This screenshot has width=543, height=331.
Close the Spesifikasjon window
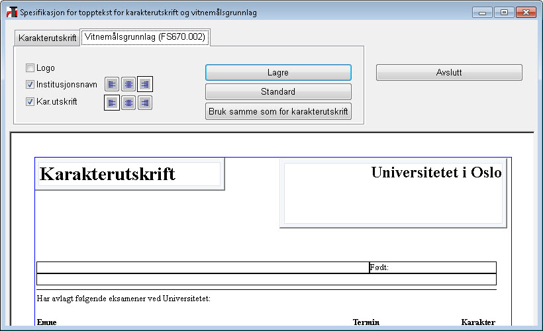pyautogui.click(x=526, y=13)
